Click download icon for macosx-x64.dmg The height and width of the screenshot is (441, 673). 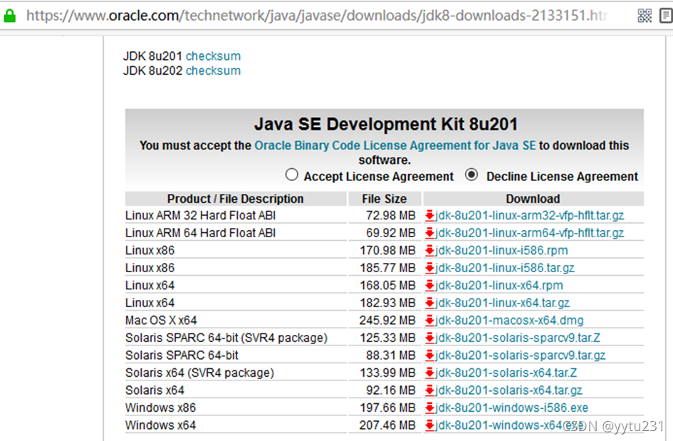pyautogui.click(x=429, y=321)
